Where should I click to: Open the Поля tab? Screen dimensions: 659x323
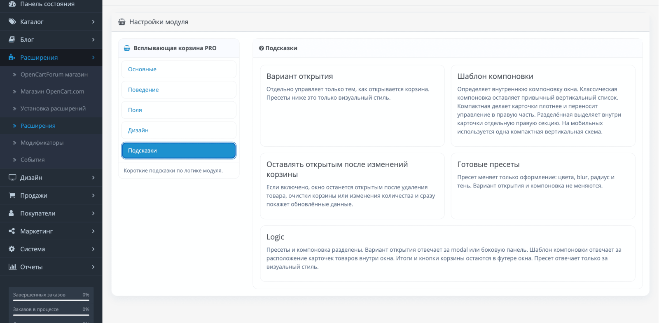(179, 110)
